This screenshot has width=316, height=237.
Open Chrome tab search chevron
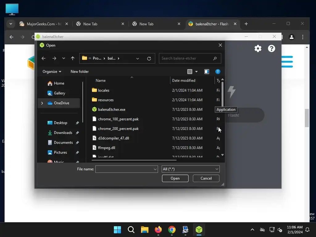click(x=11, y=24)
